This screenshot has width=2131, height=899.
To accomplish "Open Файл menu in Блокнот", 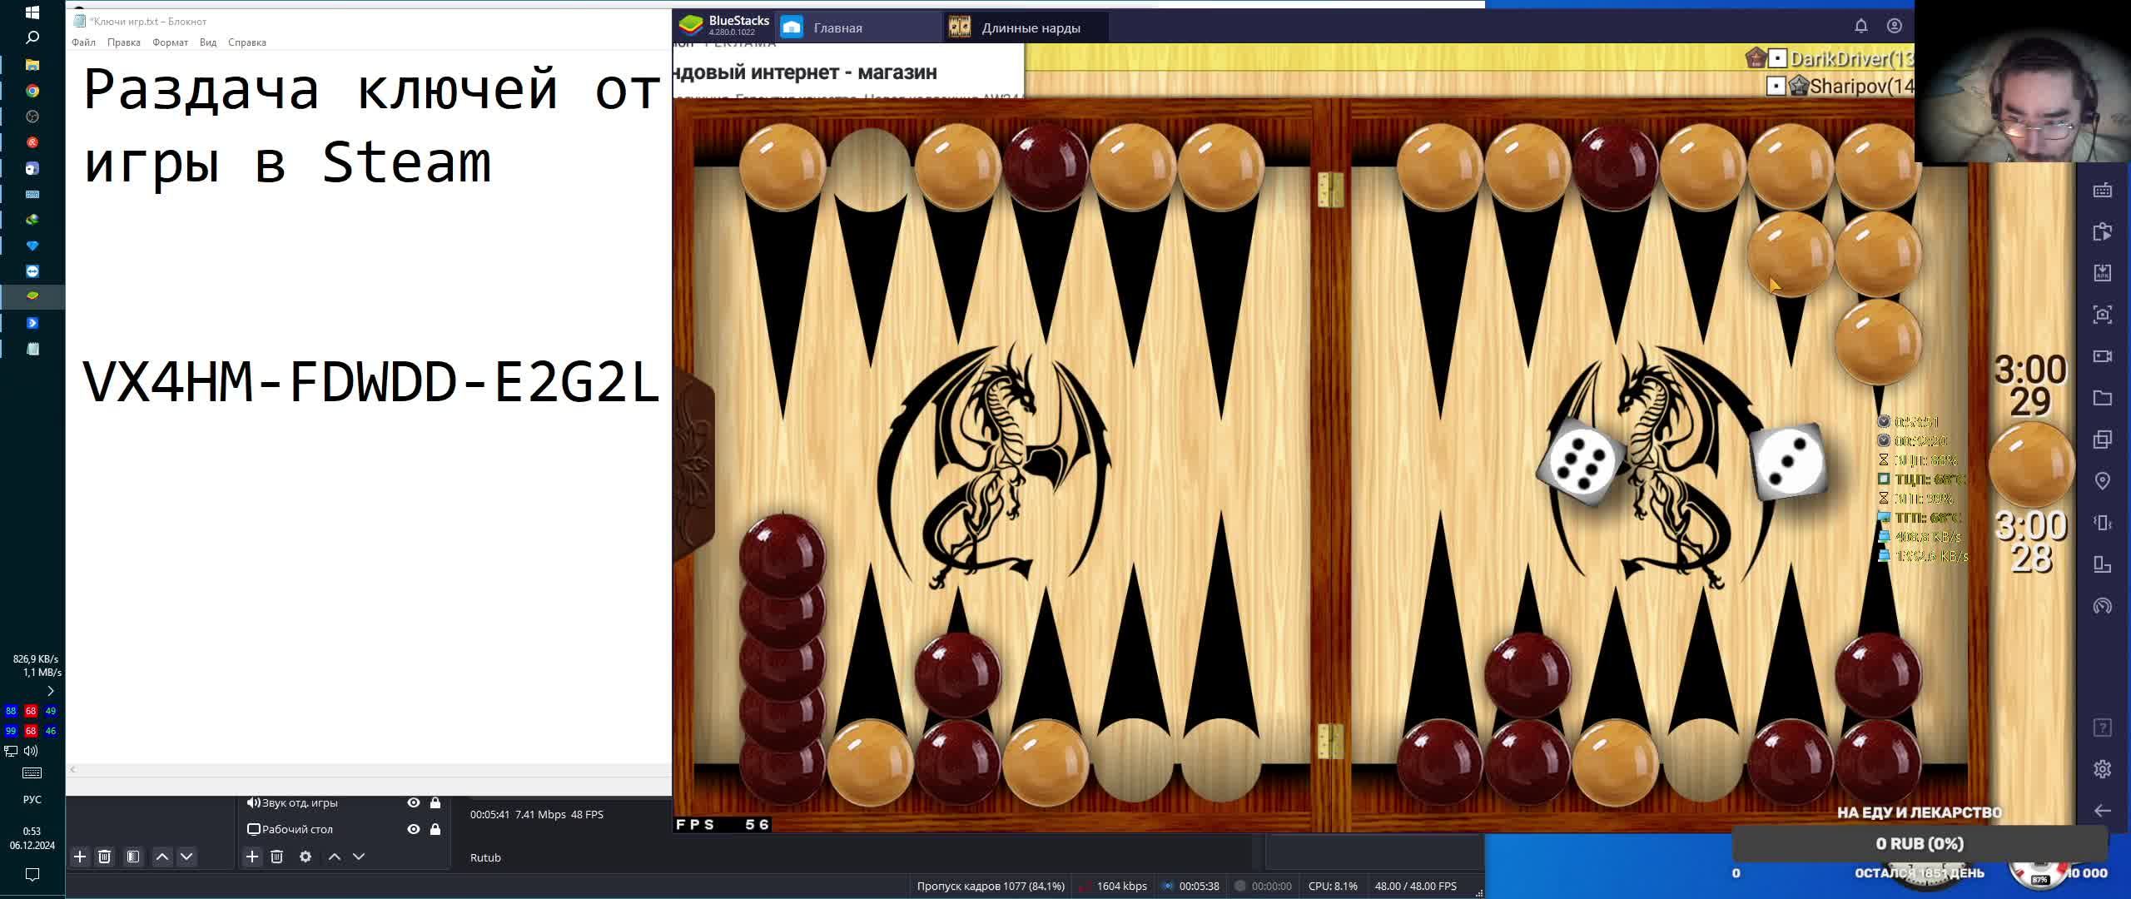I will pyautogui.click(x=83, y=42).
